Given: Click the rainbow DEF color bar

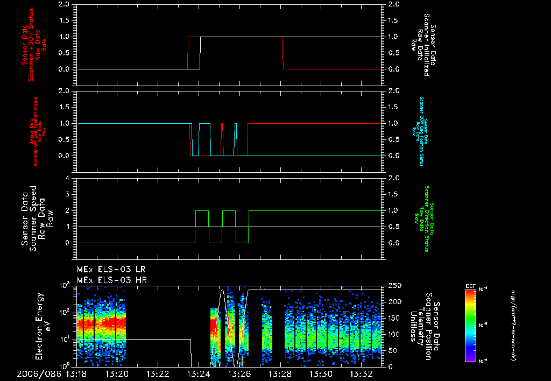Looking at the screenshot, I should (470, 326).
